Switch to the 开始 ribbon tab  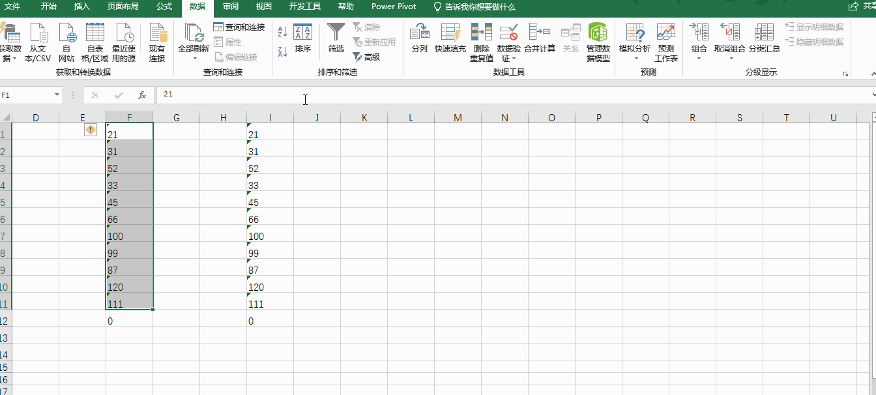coord(48,8)
